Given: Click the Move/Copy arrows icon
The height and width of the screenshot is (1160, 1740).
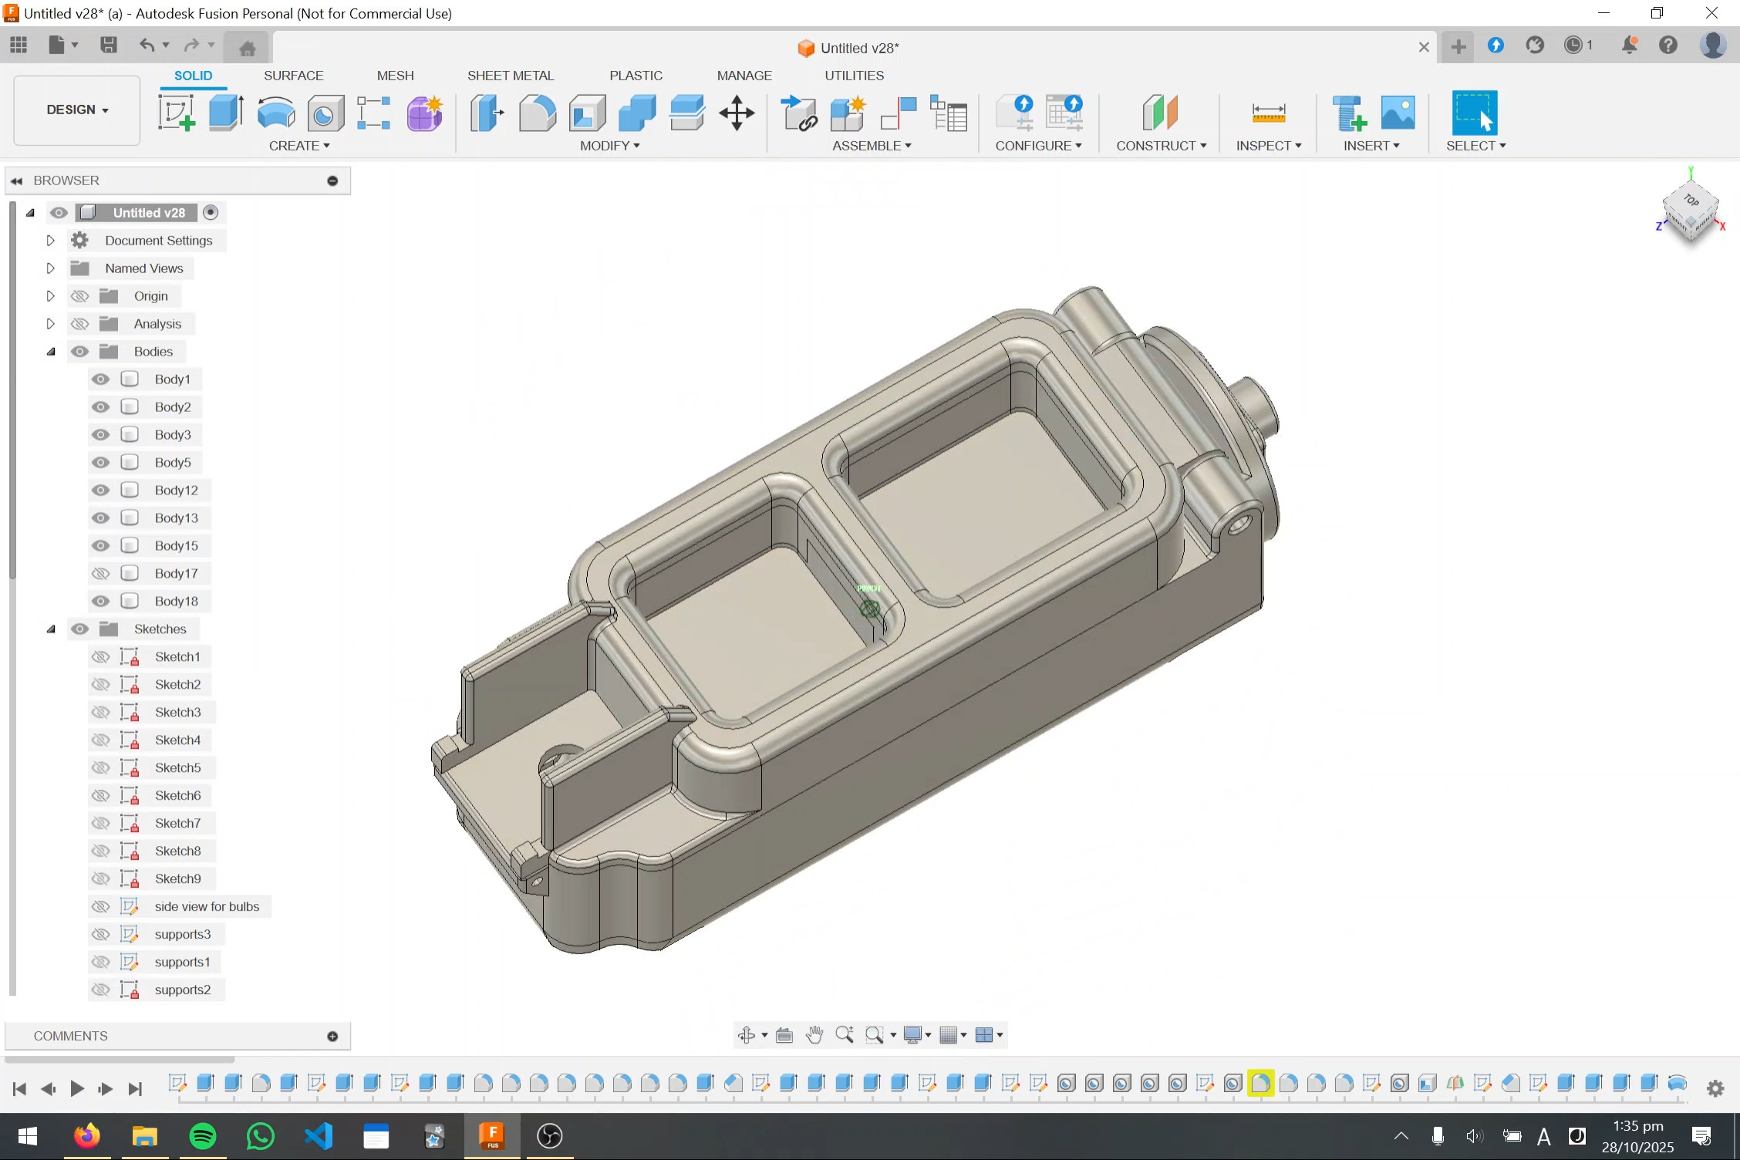Looking at the screenshot, I should pos(737,113).
